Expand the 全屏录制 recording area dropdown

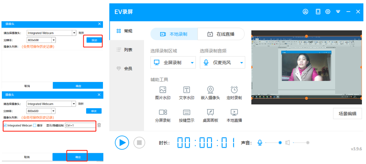[193, 63]
